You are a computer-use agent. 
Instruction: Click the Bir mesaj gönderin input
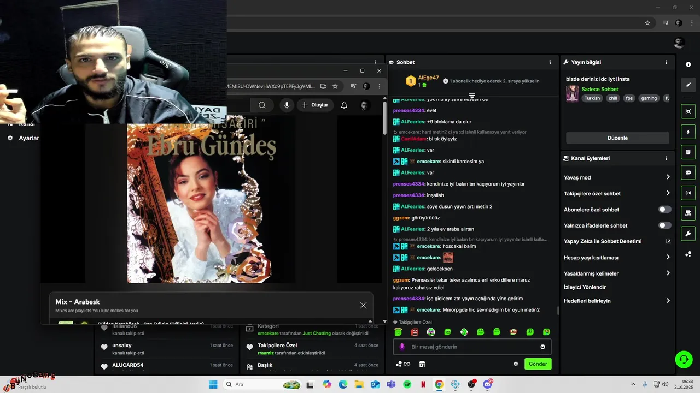pyautogui.click(x=472, y=347)
